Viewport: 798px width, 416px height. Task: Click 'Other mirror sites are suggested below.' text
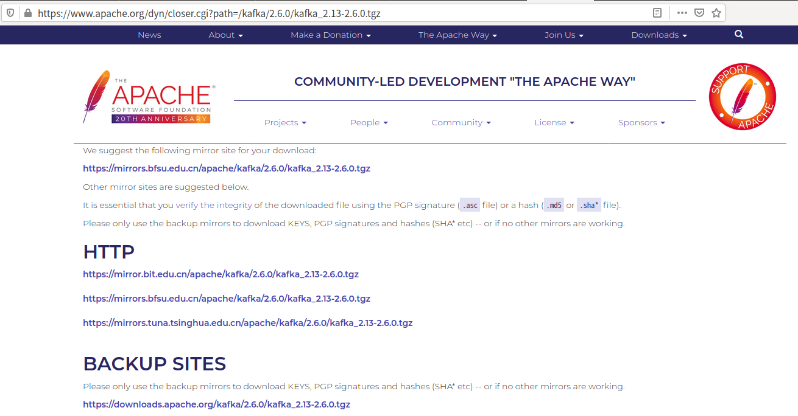pos(166,187)
